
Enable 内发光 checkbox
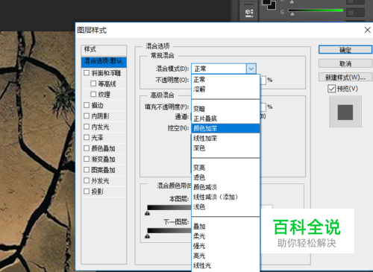tap(87, 127)
